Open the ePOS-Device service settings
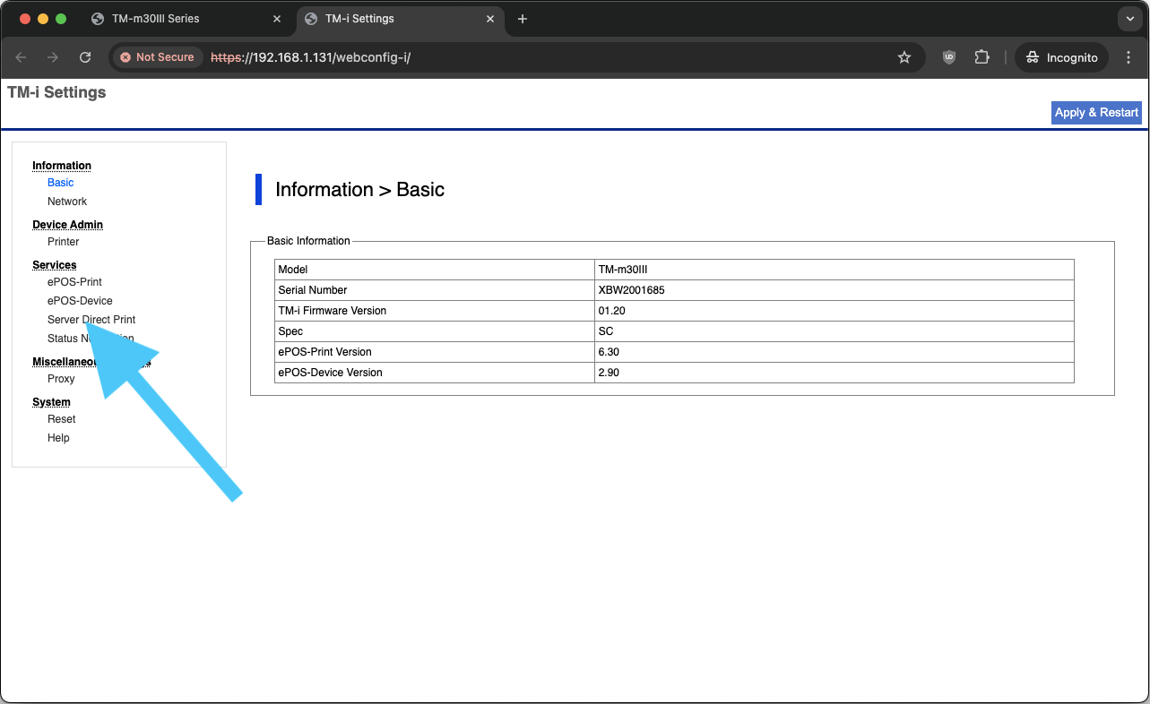 (80, 301)
